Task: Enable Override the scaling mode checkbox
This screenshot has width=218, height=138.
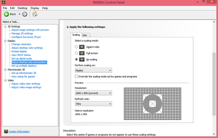Action: click(76, 76)
